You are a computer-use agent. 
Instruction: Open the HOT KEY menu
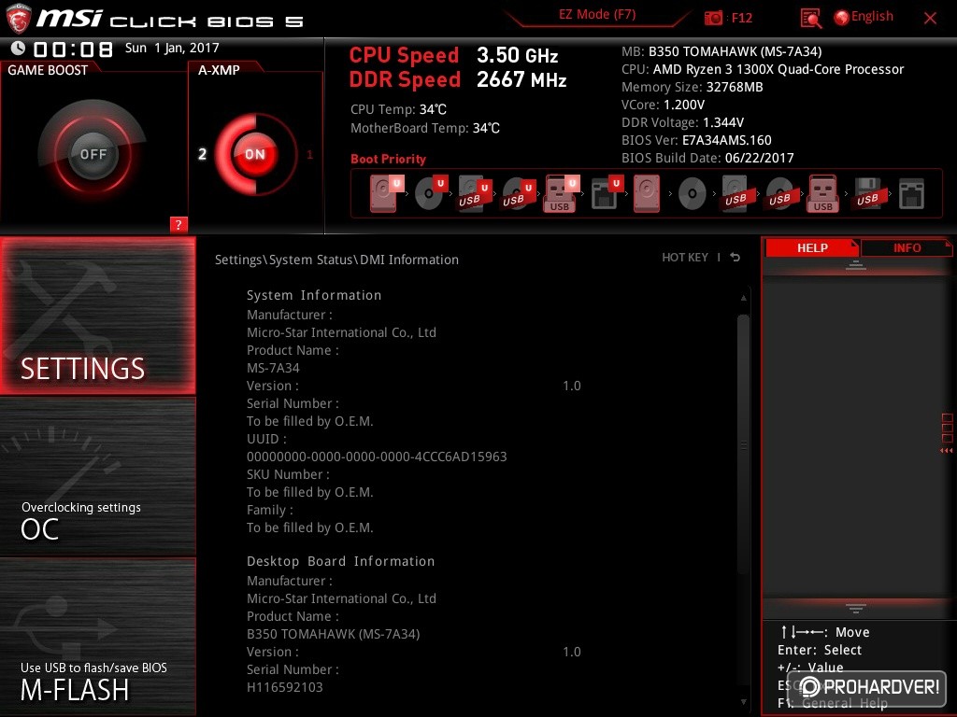click(x=685, y=258)
